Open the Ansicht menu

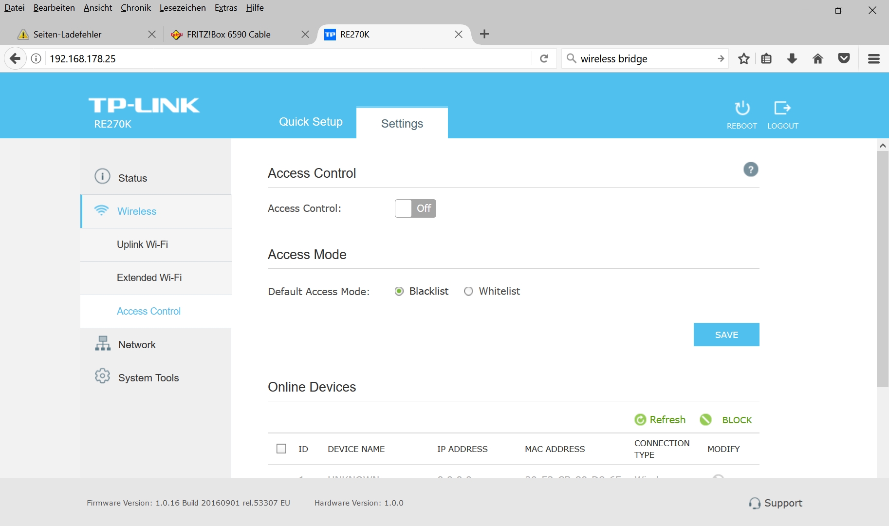tap(98, 8)
